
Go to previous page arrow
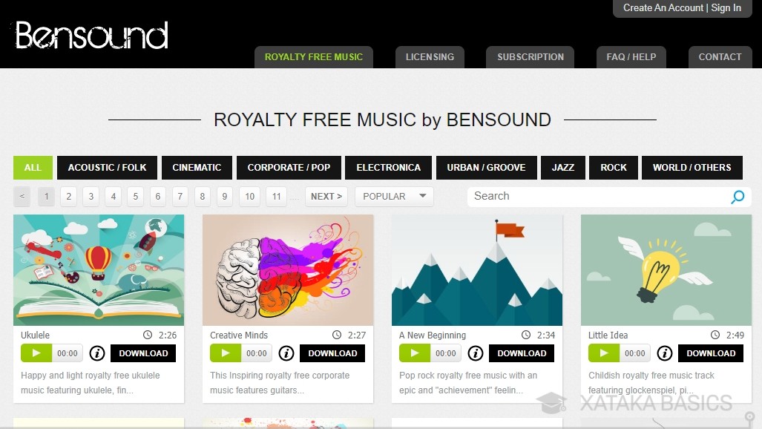click(22, 197)
